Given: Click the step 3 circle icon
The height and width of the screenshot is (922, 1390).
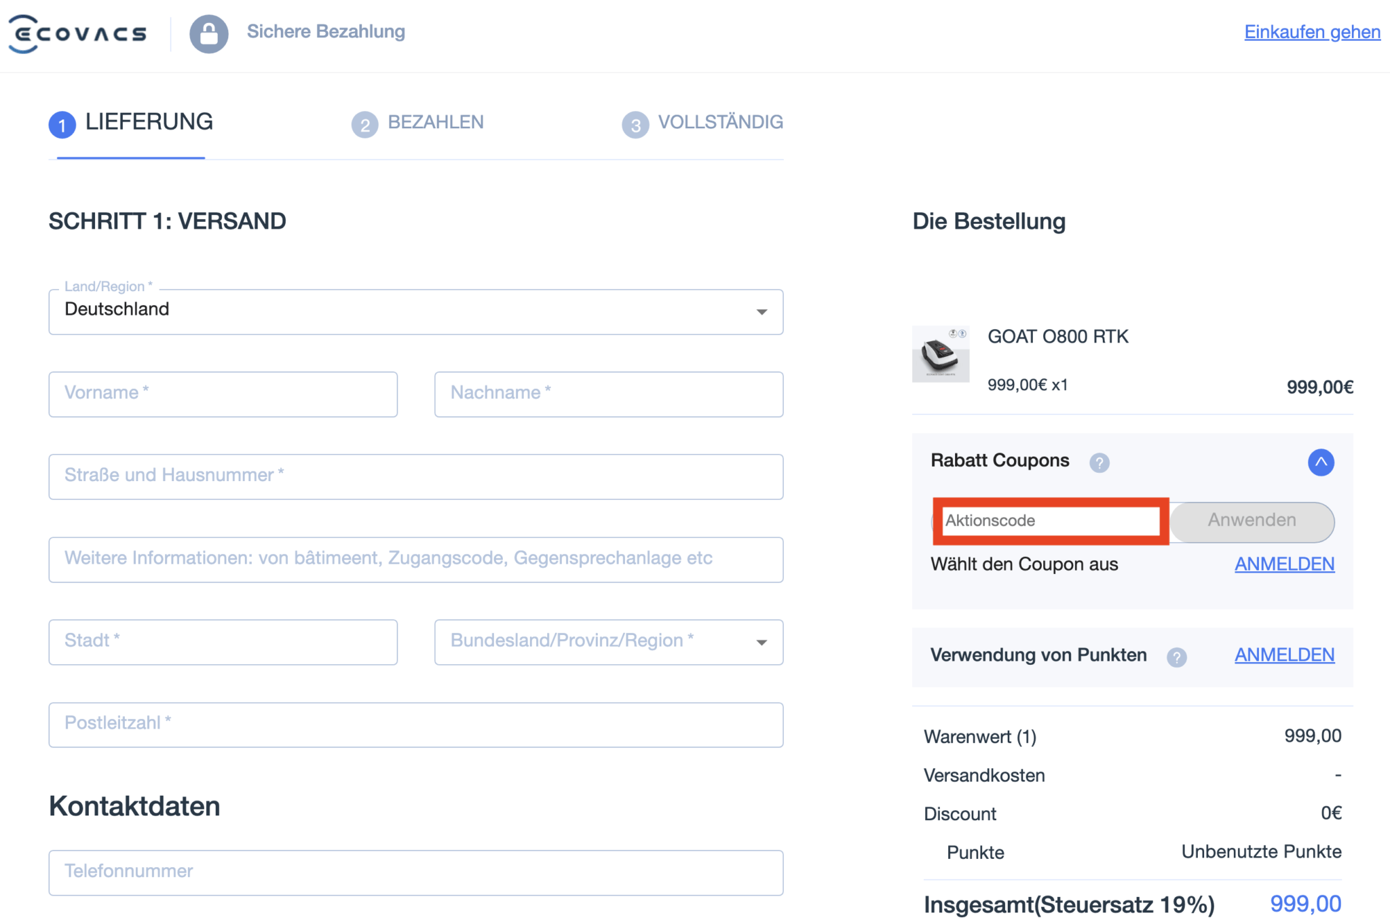Looking at the screenshot, I should click(635, 124).
